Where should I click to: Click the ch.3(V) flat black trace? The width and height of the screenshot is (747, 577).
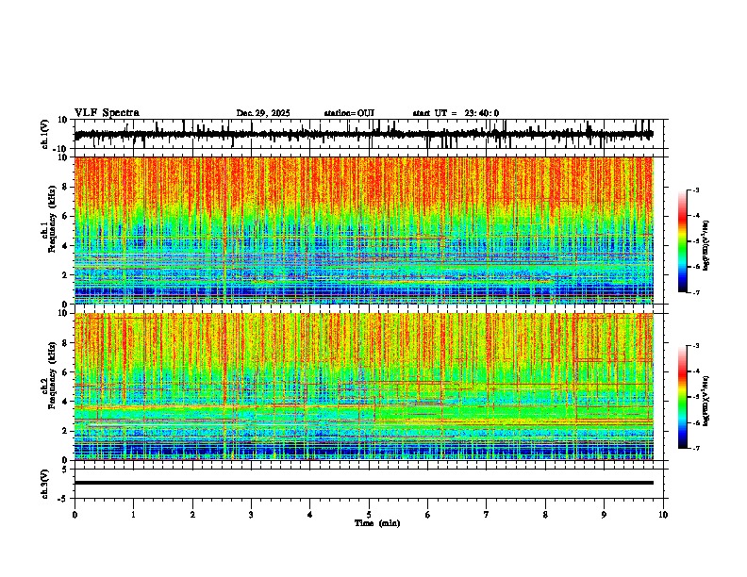(x=364, y=483)
